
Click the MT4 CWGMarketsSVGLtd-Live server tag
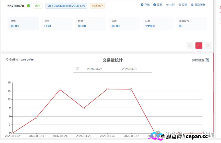coord(66,6)
